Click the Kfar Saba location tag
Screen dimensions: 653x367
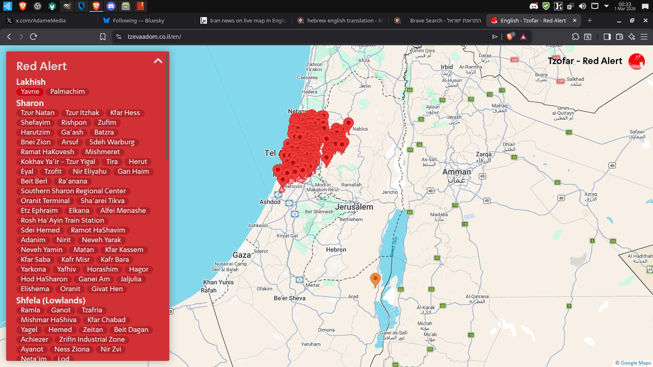(36, 260)
